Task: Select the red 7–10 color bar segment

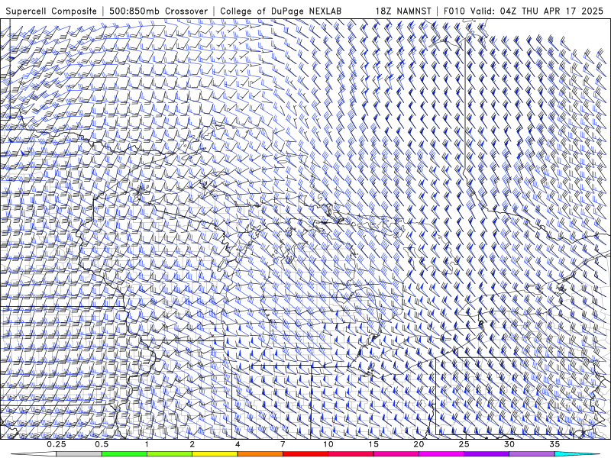Action: click(x=305, y=454)
